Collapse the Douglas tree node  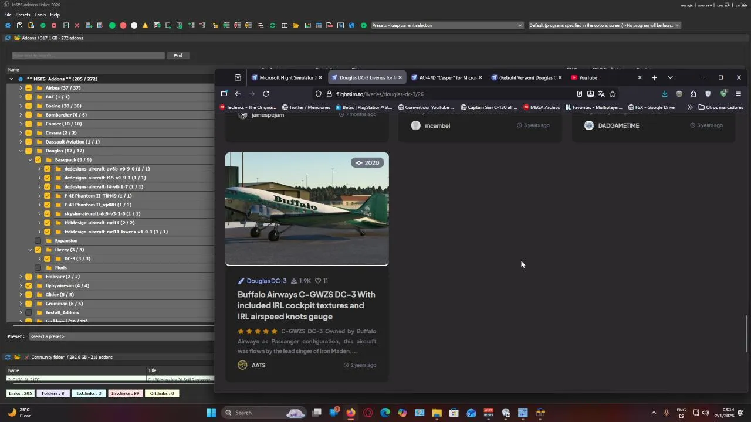click(x=21, y=151)
